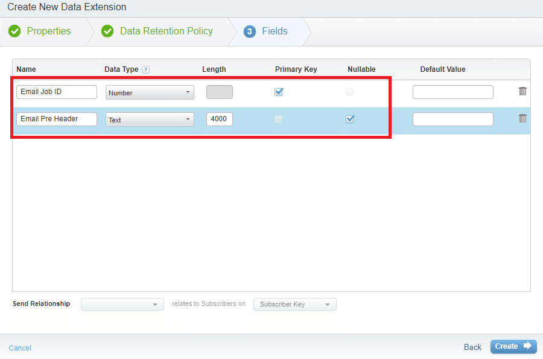The width and height of the screenshot is (543, 359).
Task: Toggle Primary Key for Email Pre Header
Action: click(x=278, y=119)
